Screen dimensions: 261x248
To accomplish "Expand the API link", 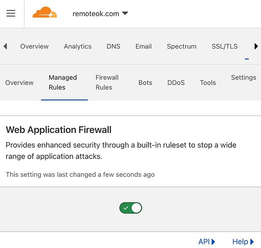I will [207, 242].
